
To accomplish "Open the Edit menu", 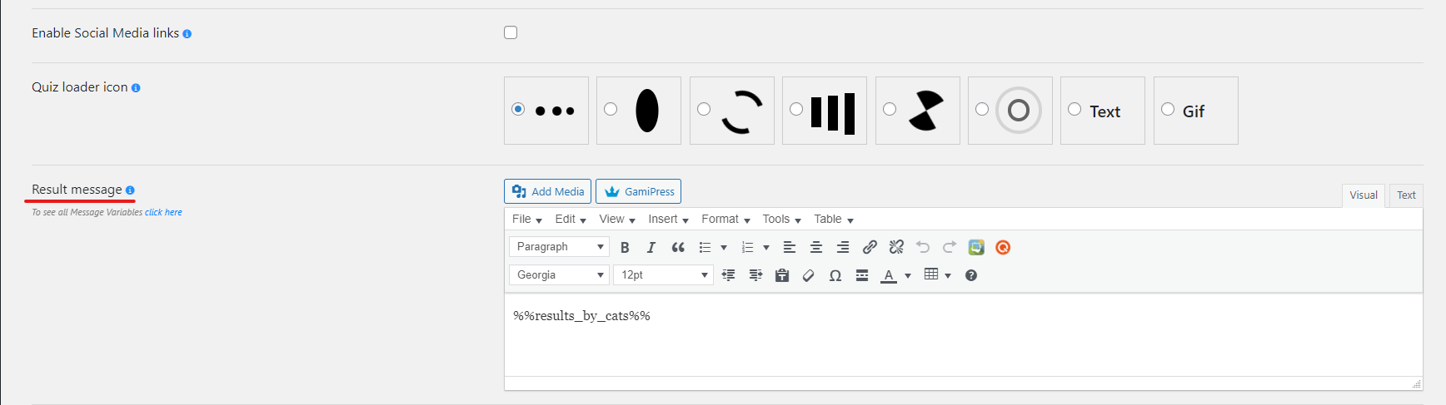I will (x=571, y=220).
